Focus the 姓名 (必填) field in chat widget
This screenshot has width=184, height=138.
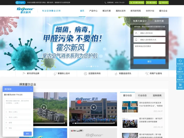click(x=18, y=112)
